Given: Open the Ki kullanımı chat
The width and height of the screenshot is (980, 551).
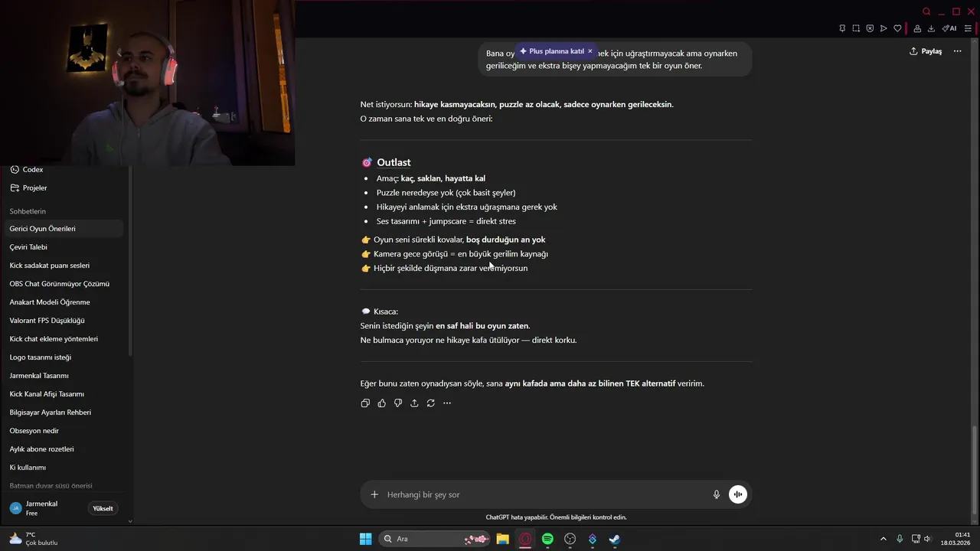Looking at the screenshot, I should tap(64, 468).
